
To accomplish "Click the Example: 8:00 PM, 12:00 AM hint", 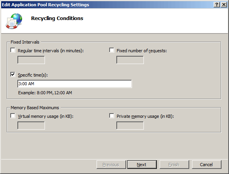I will coord(45,93).
